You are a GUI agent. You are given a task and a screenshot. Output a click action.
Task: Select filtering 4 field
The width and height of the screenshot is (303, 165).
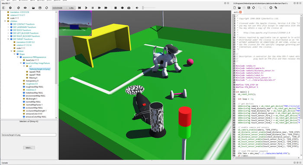click(33, 78)
